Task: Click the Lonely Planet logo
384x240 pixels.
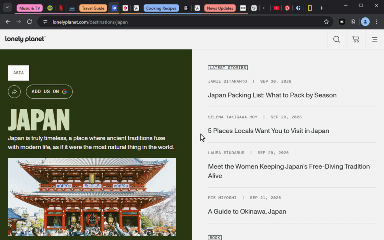Action: pyautogui.click(x=25, y=39)
